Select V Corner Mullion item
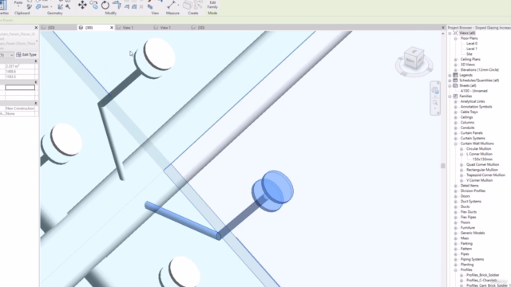The width and height of the screenshot is (511, 287). [479, 180]
